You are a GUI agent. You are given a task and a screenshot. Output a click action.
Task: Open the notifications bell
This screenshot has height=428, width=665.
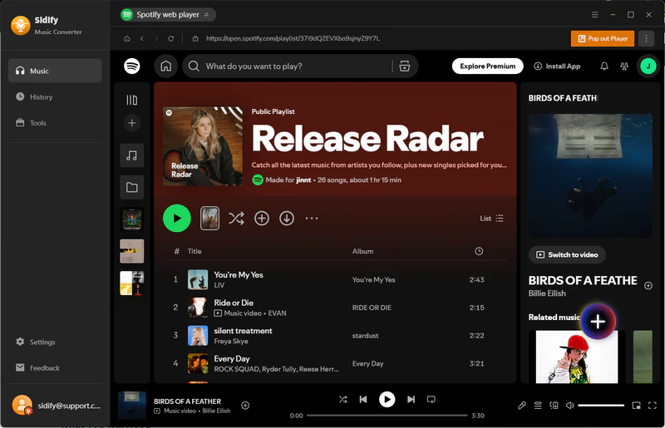tap(604, 66)
